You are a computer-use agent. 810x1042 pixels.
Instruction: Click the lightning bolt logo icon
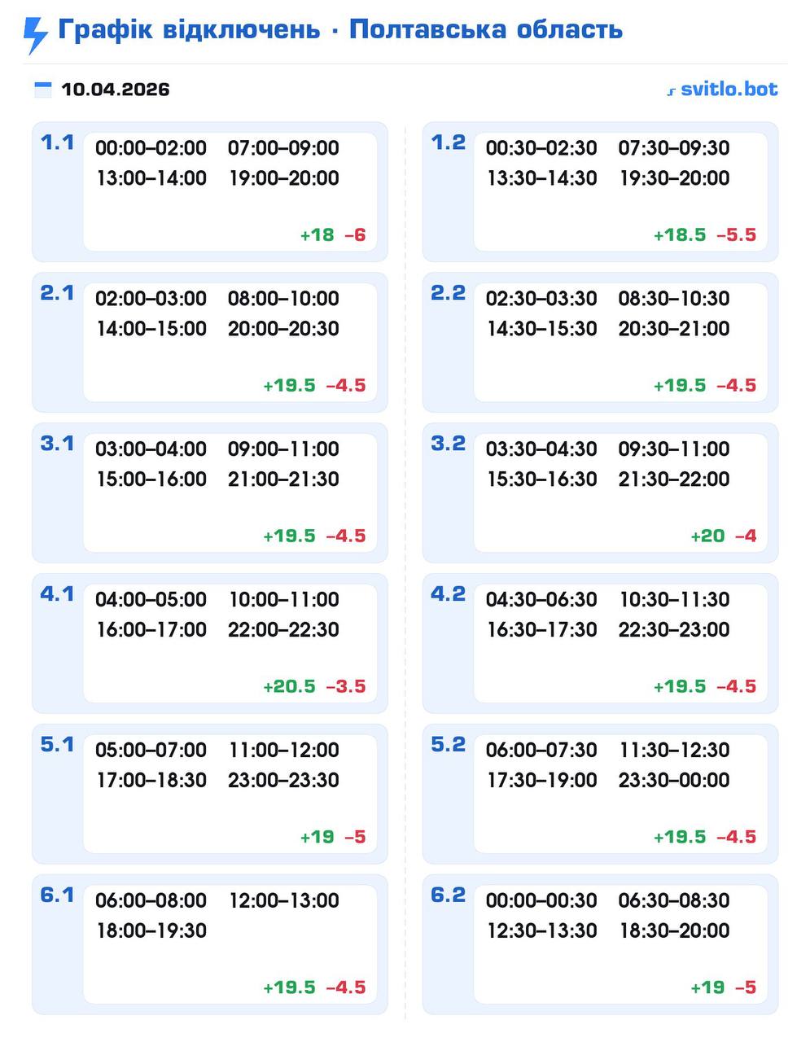(35, 34)
